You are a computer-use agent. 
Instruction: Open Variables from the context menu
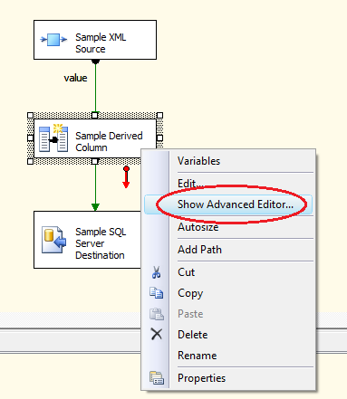tap(228, 161)
